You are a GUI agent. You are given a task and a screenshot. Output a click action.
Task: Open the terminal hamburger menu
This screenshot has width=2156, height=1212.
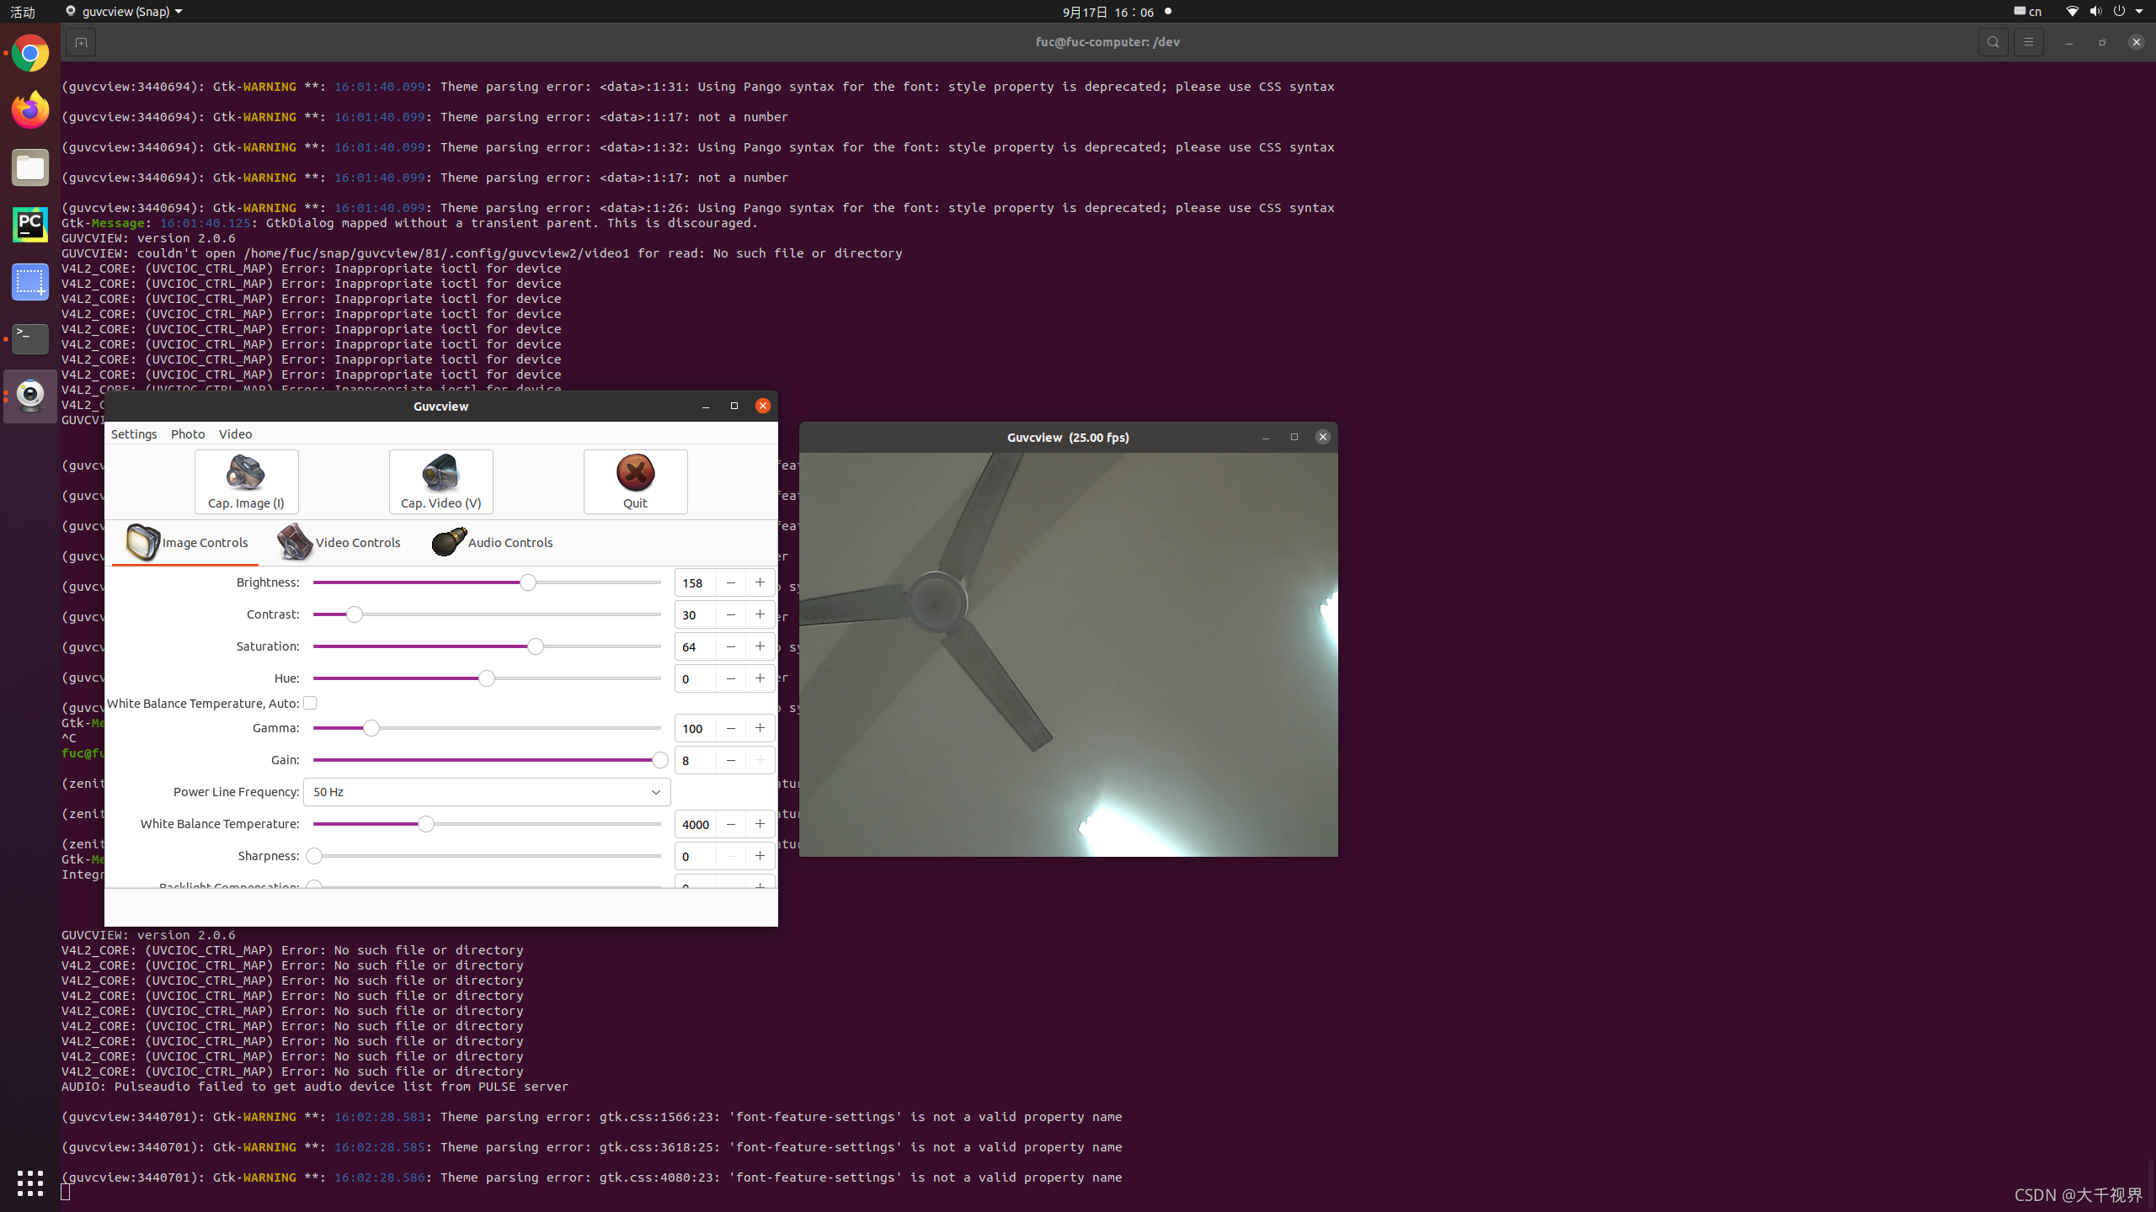(x=2028, y=42)
